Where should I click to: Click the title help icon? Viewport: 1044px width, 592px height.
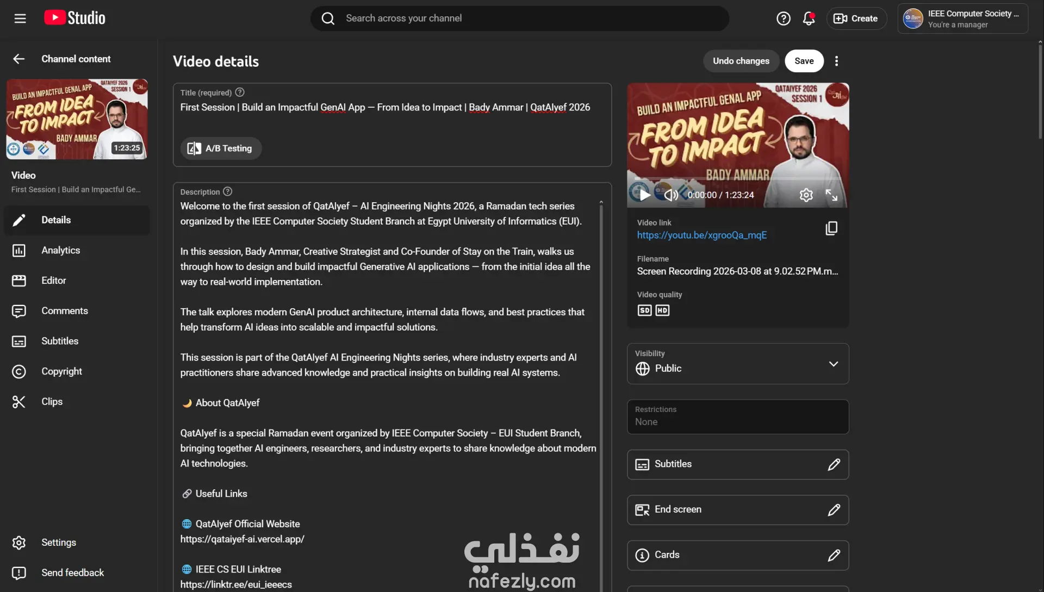(x=240, y=92)
